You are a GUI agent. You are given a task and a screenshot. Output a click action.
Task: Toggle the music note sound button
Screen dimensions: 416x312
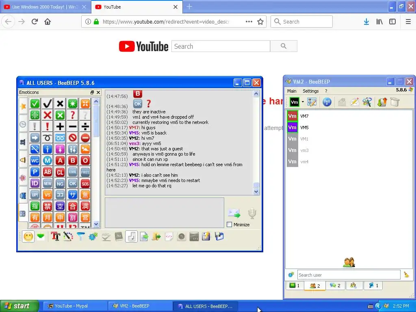(131, 236)
